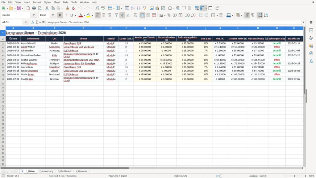316x178 pixels.
Task: Click the Clone Formatting paintbrush icon
Action: 68,8
